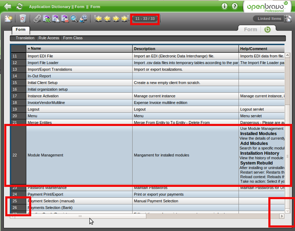Sort by the Name column header
This screenshot has width=295, height=231.
click(36, 49)
